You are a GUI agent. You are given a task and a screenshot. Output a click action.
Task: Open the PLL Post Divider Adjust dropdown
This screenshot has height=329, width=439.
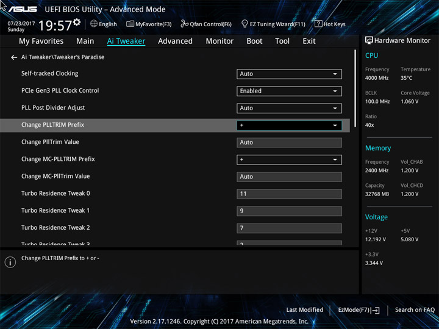(289, 108)
